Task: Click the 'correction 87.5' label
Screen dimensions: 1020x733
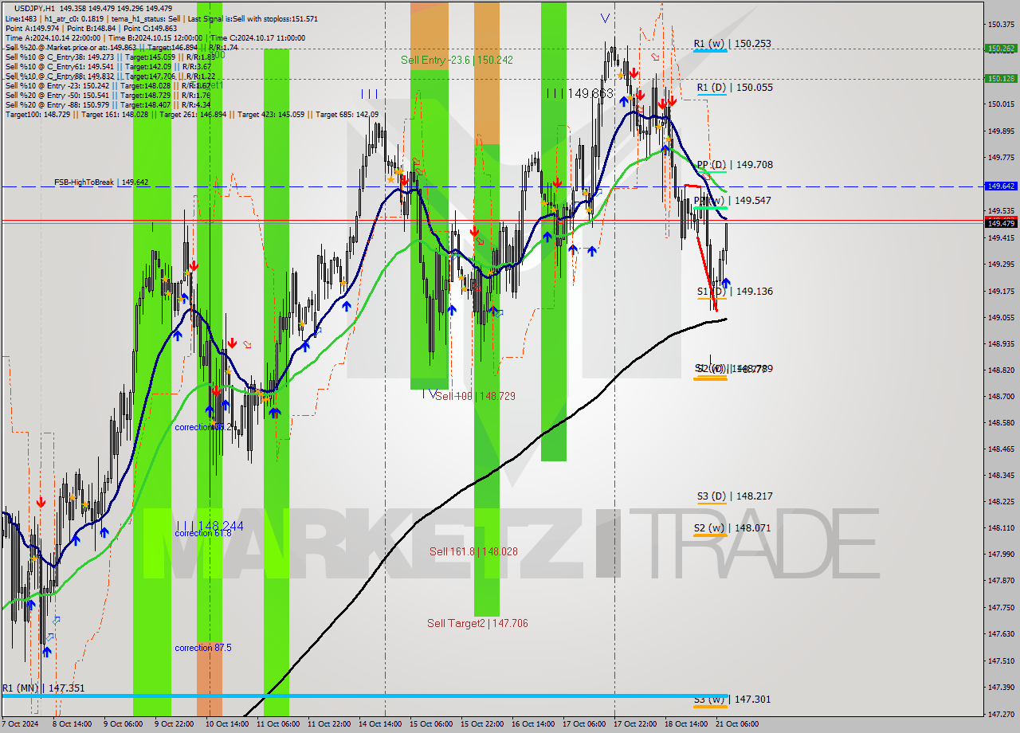Action: [x=203, y=649]
